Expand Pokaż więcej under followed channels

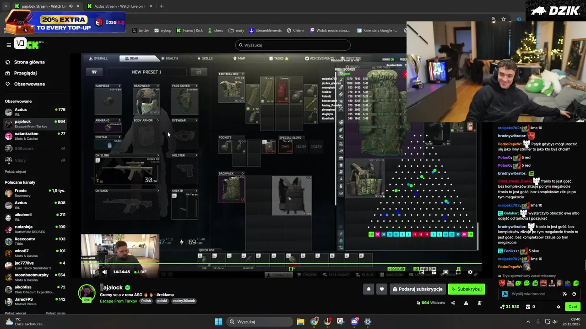point(15,171)
